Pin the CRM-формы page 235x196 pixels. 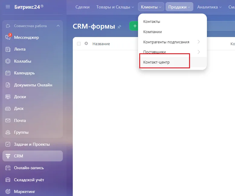(119, 27)
